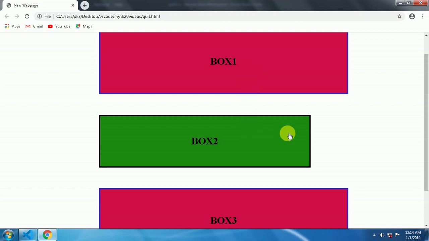Viewport: 429px width, 241px height.
Task: Click the Chrome taskbar icon
Action: pos(47,235)
